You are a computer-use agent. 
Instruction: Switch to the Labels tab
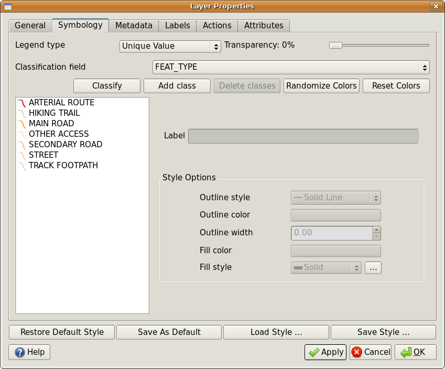(x=177, y=25)
